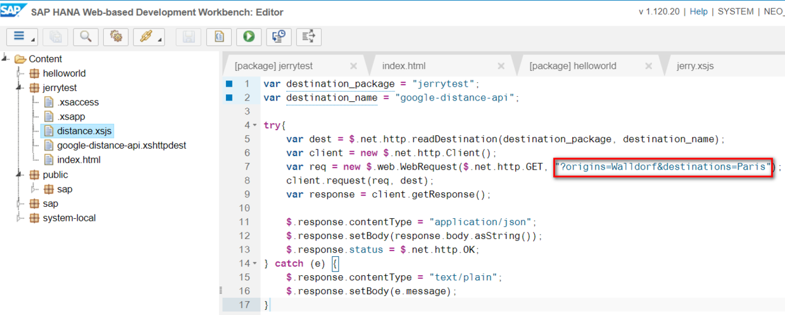Click the blue marker beside line 1
This screenshot has width=785, height=315.
(x=229, y=83)
